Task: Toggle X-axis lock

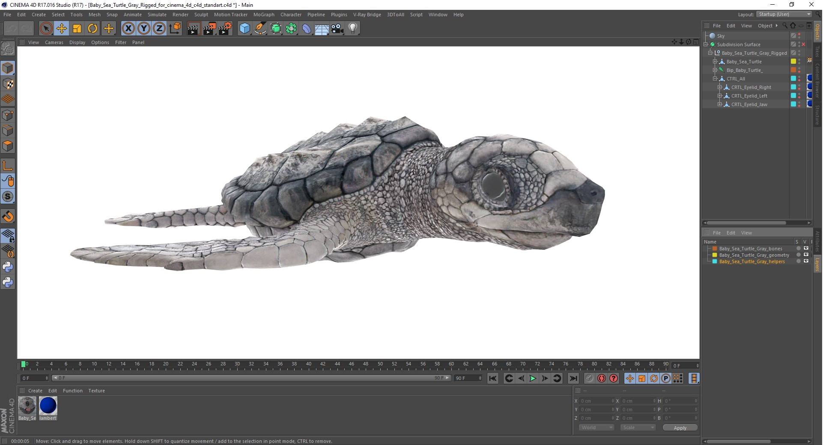Action: point(128,29)
